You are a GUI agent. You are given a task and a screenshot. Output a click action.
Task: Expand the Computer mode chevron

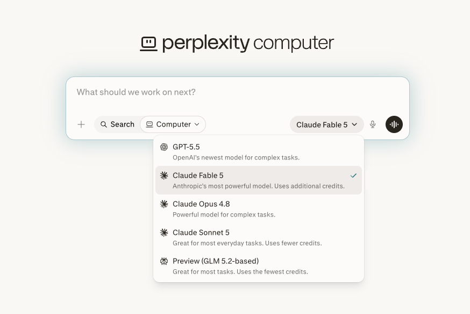point(197,124)
